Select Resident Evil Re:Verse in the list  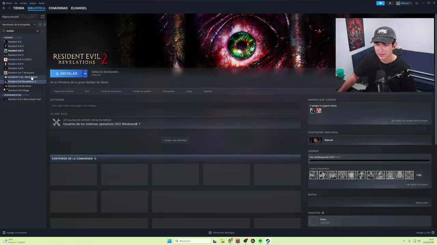pyautogui.click(x=19, y=86)
